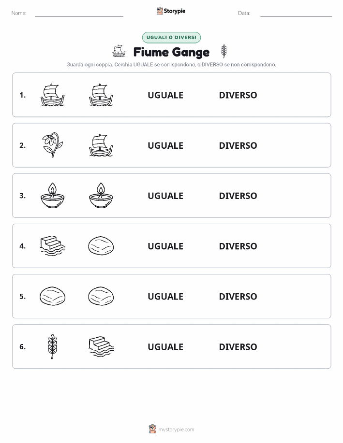The image size is (343, 443).
Task: Click the river steps picture in row 6
Action: [x=101, y=346]
